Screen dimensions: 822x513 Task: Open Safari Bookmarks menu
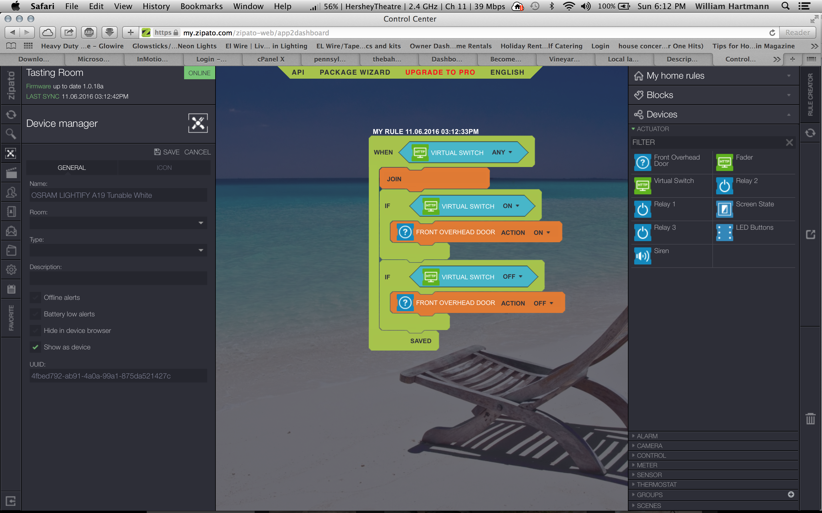(x=202, y=6)
